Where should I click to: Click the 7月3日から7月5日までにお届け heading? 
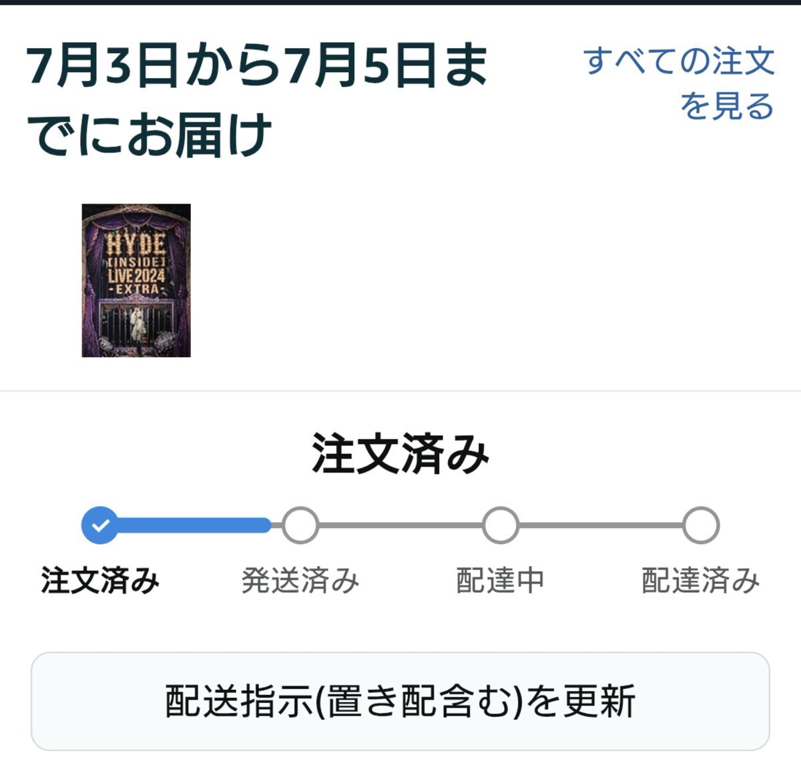point(257,100)
